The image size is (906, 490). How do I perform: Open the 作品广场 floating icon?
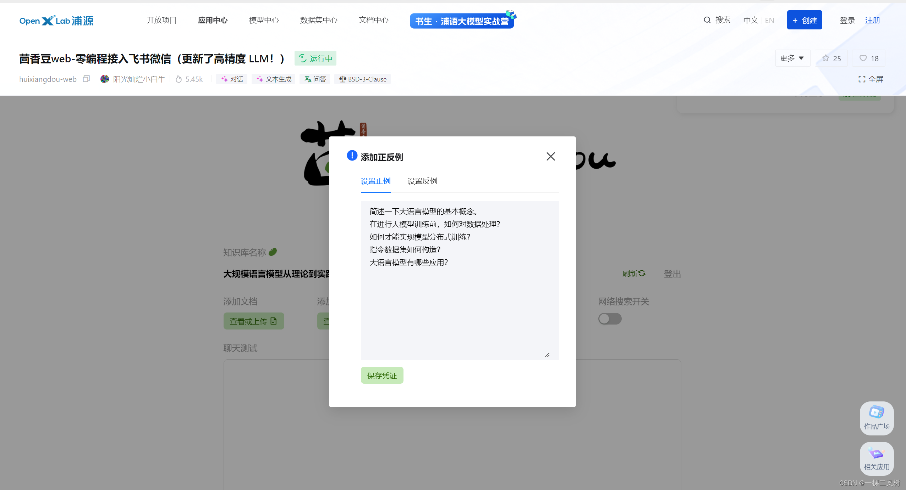(x=876, y=418)
